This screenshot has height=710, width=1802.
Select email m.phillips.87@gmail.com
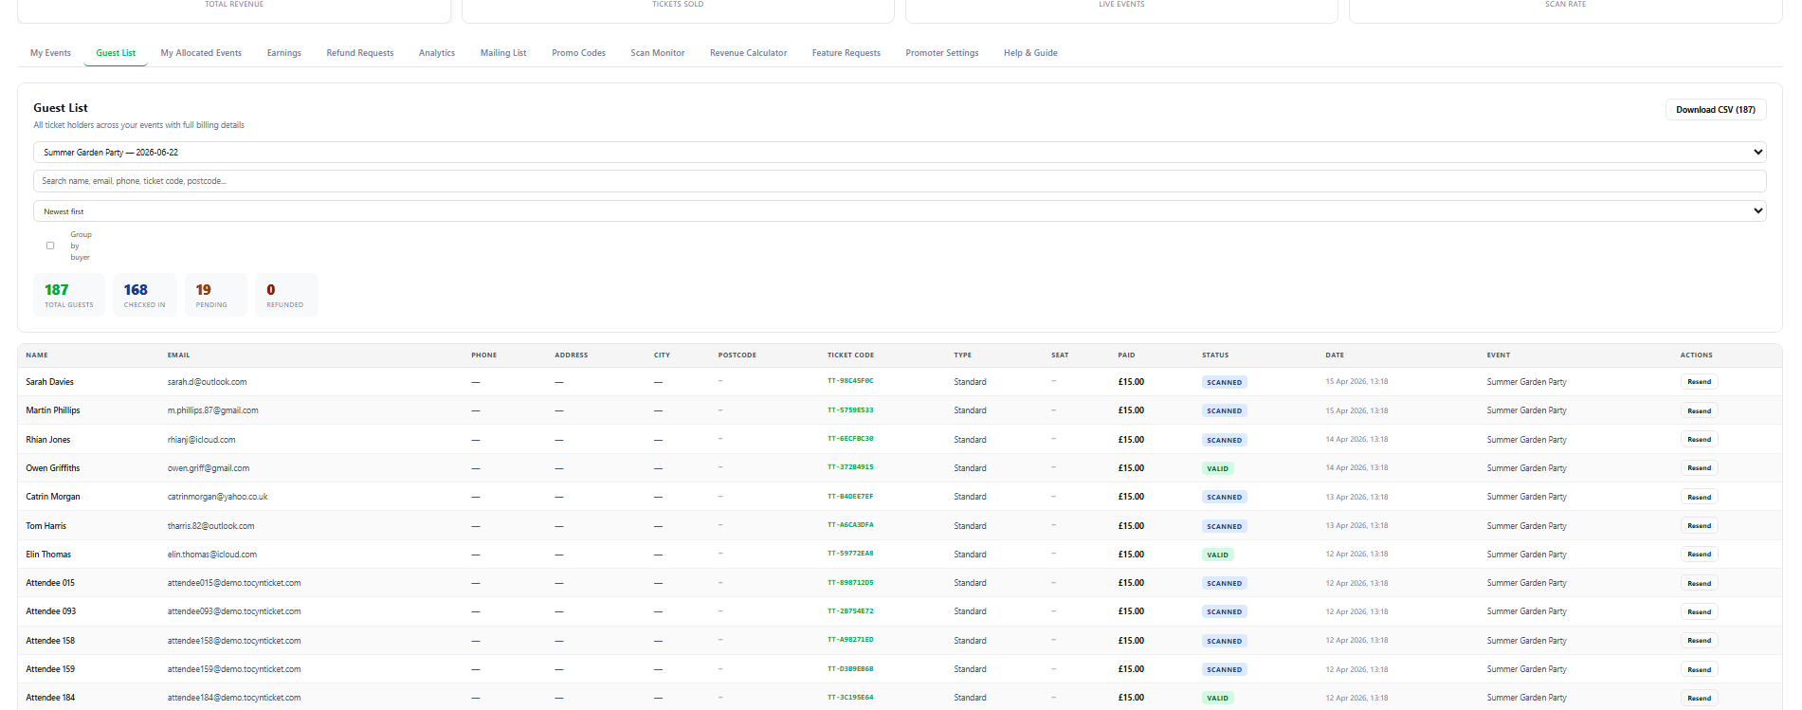[212, 410]
